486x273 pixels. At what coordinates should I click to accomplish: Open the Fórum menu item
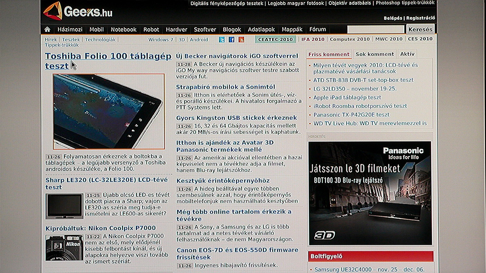(318, 30)
